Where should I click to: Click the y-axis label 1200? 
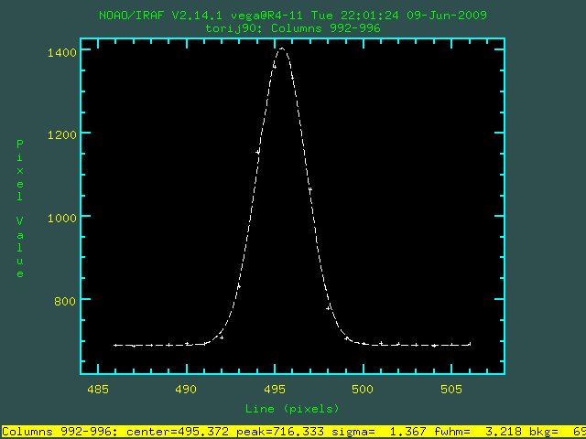61,134
